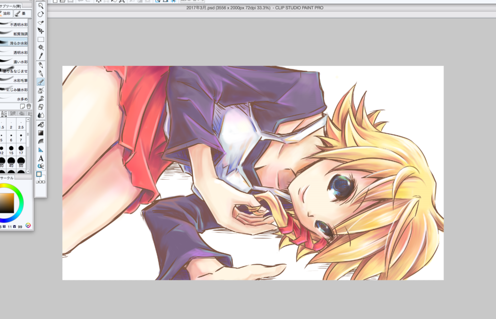Choose the 水彩毛筆 brush

click(14, 80)
